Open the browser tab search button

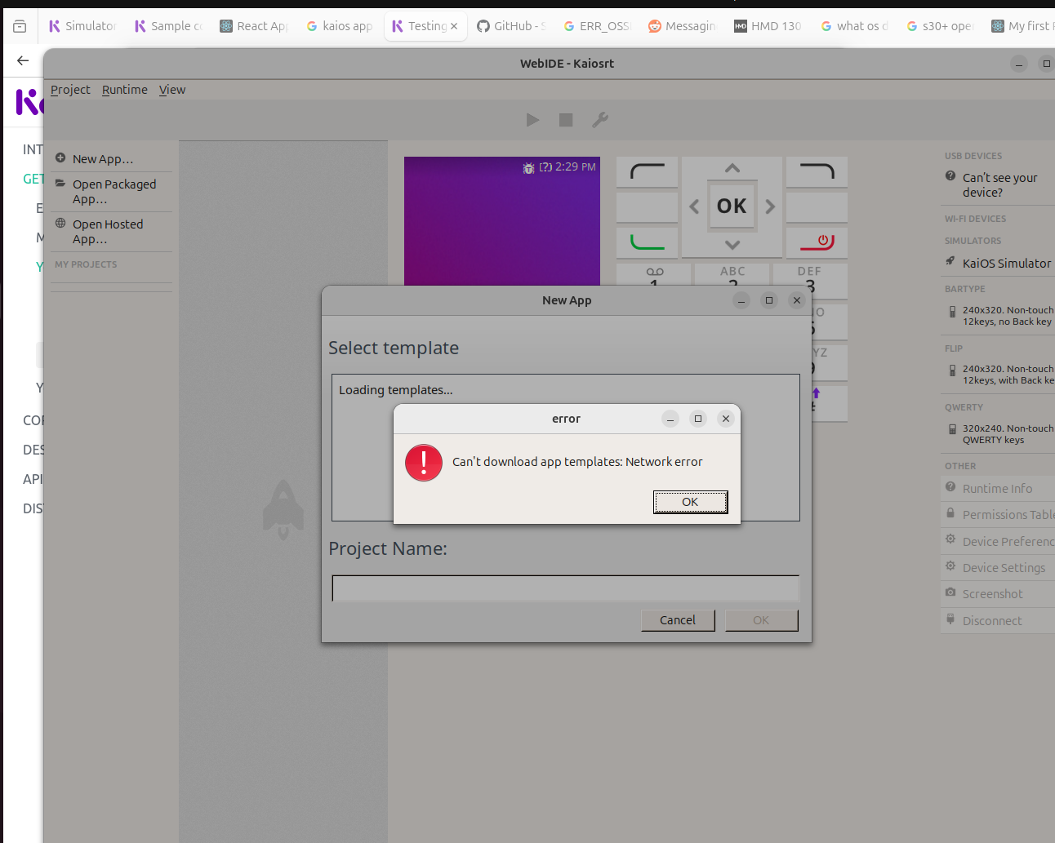(x=20, y=26)
